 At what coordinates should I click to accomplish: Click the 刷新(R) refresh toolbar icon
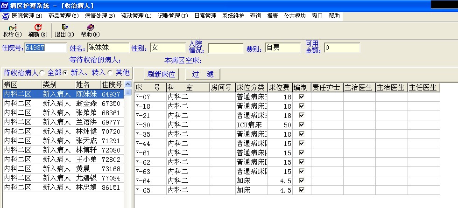pyautogui.click(x=38, y=28)
